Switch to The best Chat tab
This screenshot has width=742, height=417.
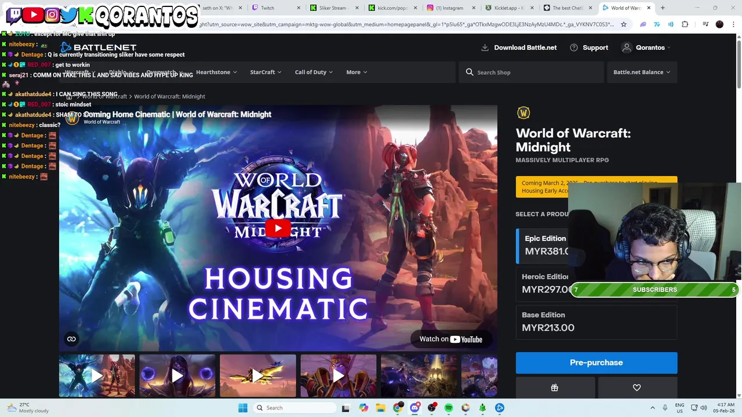click(566, 8)
